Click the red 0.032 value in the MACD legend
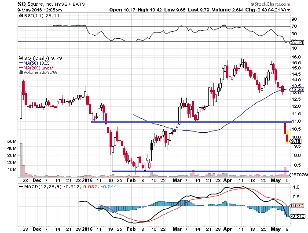This screenshot has width=308, height=233. click(90, 187)
